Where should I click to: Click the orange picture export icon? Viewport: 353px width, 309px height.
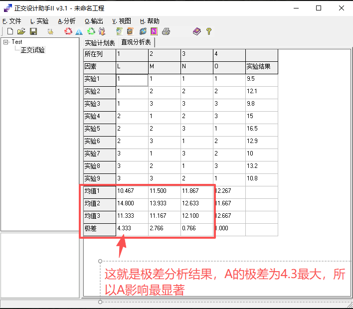(130, 31)
